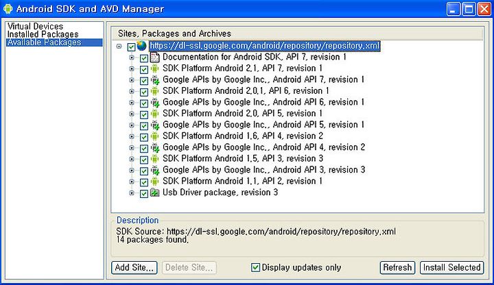Click the Refresh button
This screenshot has height=285, width=494.
point(397,267)
